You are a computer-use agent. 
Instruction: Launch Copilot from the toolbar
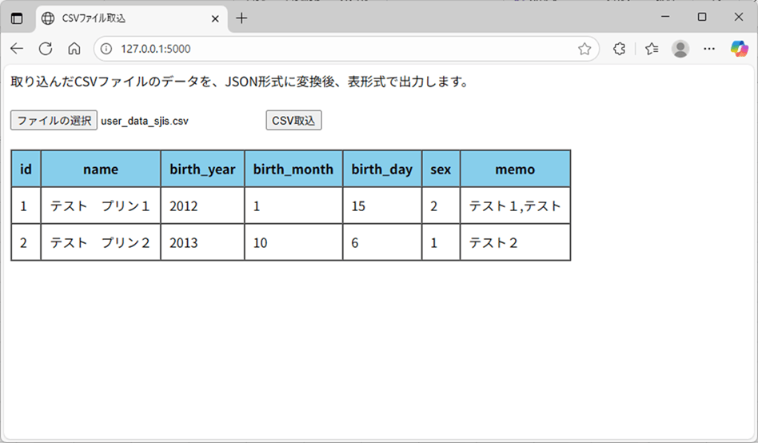pos(739,49)
